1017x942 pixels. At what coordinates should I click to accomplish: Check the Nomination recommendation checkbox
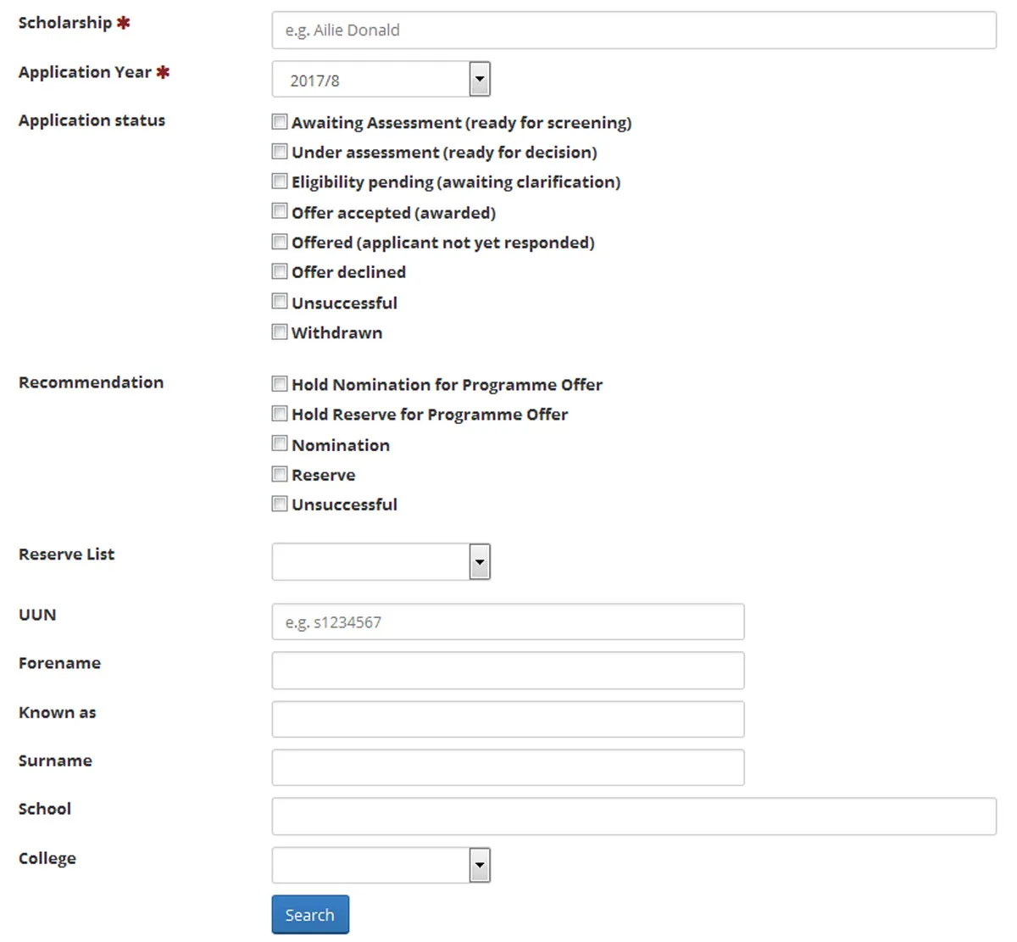[280, 443]
